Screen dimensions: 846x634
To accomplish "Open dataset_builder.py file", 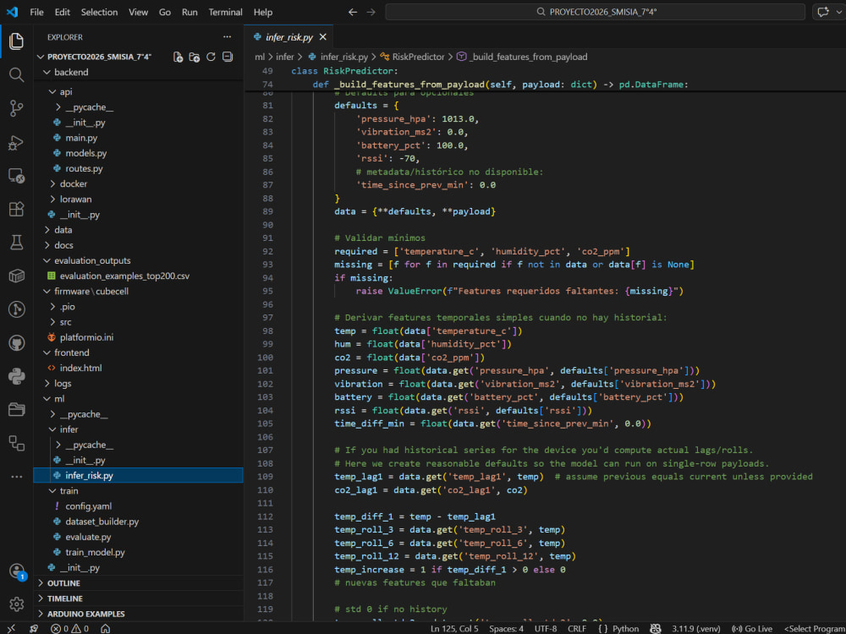I will tap(102, 522).
